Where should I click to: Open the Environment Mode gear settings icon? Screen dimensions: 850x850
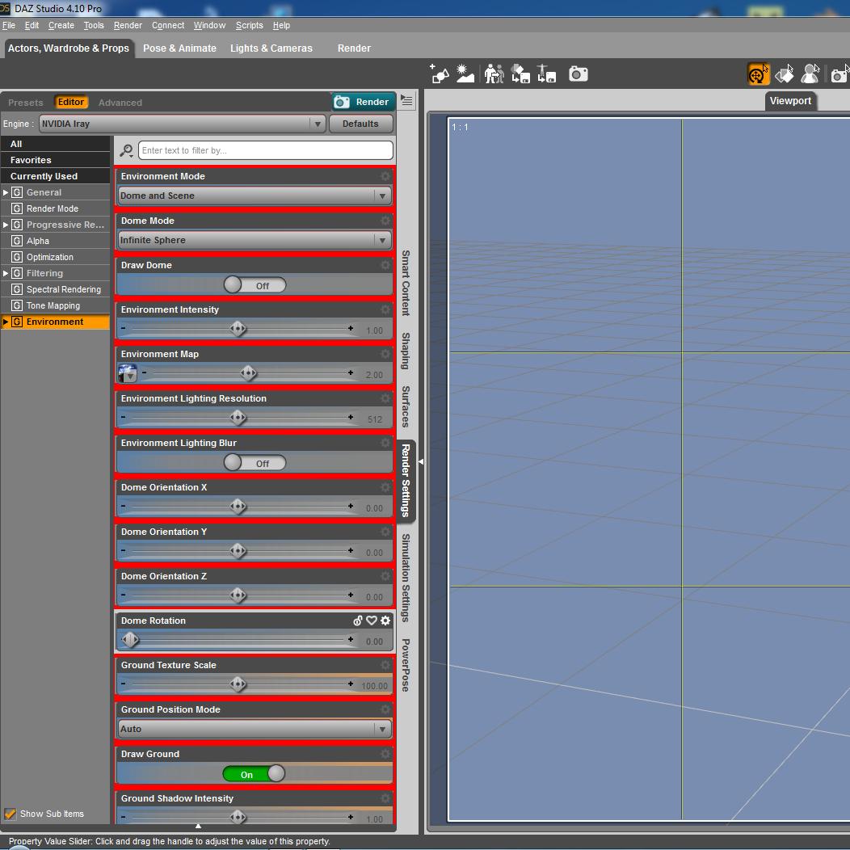[385, 176]
